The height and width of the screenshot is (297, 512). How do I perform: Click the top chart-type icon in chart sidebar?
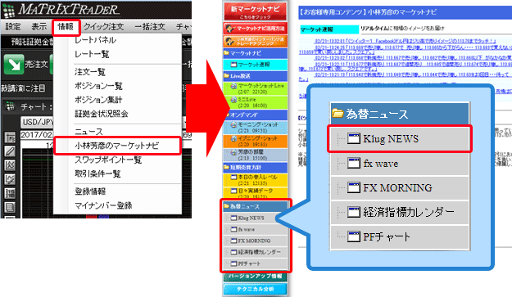click(x=10, y=137)
